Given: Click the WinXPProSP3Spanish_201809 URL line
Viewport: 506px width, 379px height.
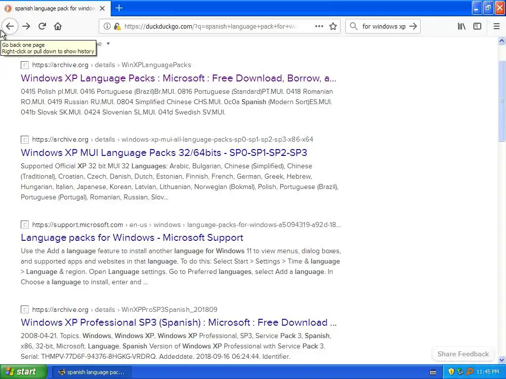Looking at the screenshot, I should click(x=125, y=310).
